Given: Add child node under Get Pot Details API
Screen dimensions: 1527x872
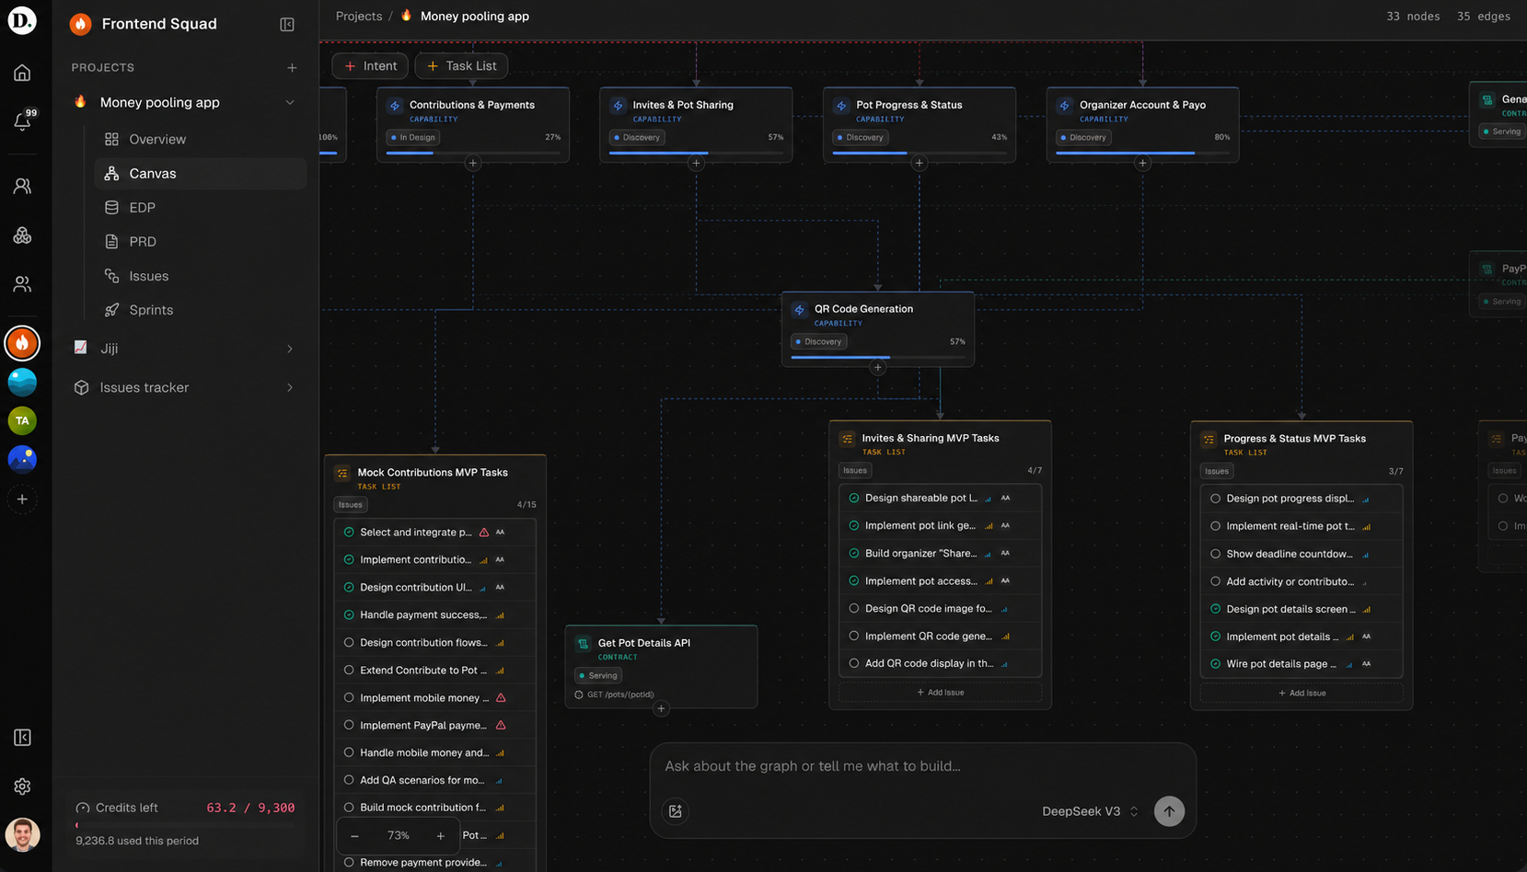Looking at the screenshot, I should (x=661, y=708).
